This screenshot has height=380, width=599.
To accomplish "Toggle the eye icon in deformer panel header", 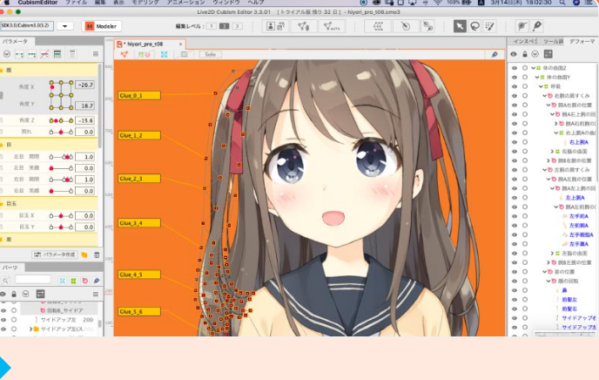I will [514, 54].
